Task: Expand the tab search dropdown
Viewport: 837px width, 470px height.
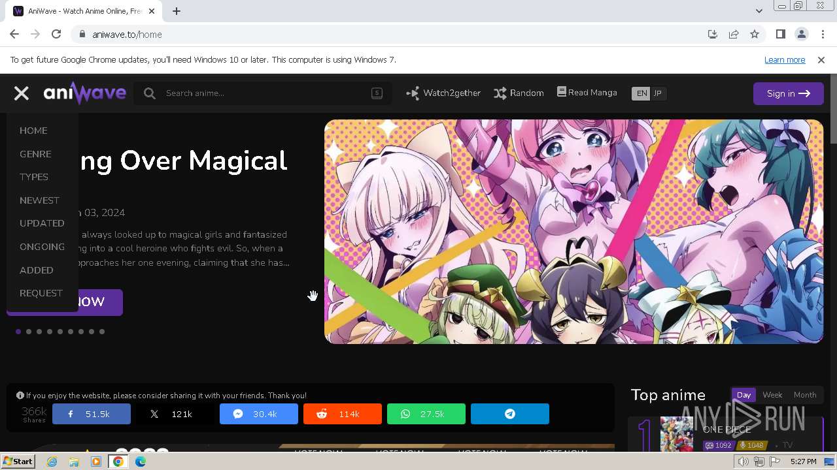Action: [x=759, y=11]
